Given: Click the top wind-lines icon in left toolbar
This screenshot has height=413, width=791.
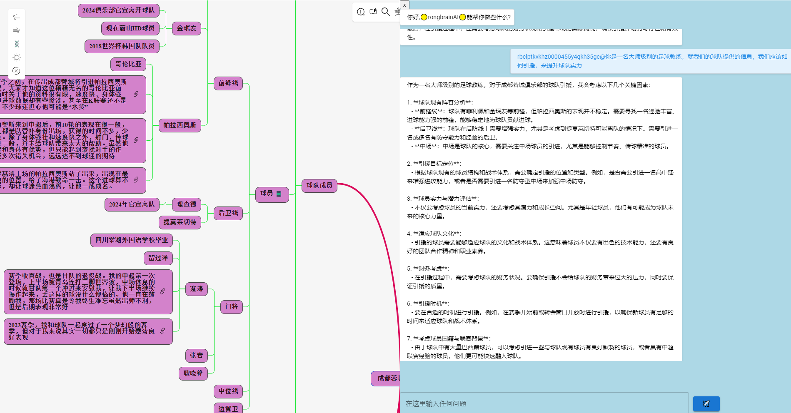Looking at the screenshot, I should (x=17, y=17).
